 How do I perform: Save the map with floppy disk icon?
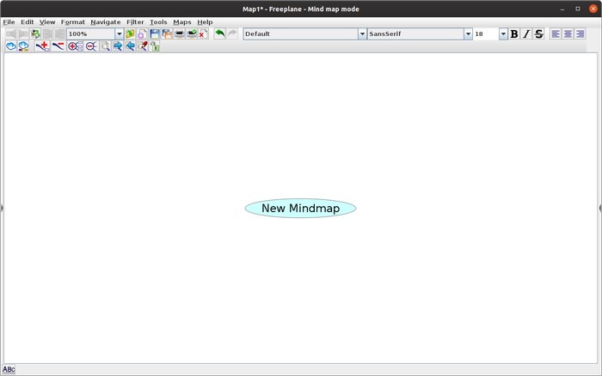(x=155, y=33)
